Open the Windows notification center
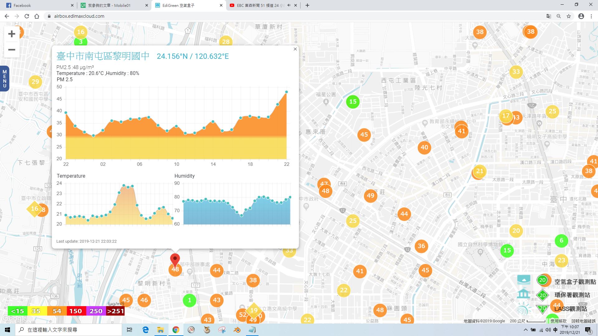Screen dimensions: 598x336 point(588,330)
